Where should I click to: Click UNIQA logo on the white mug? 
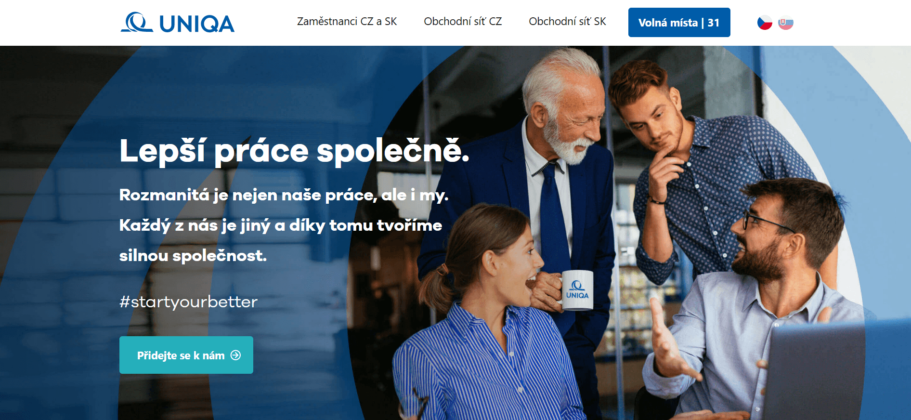pos(577,290)
